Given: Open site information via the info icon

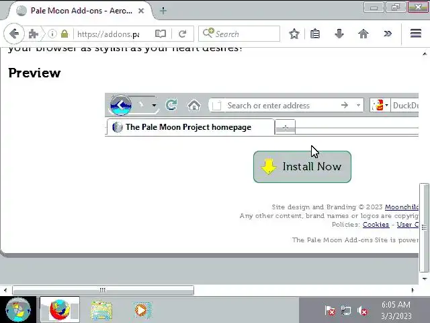Looking at the screenshot, I should (x=52, y=34).
